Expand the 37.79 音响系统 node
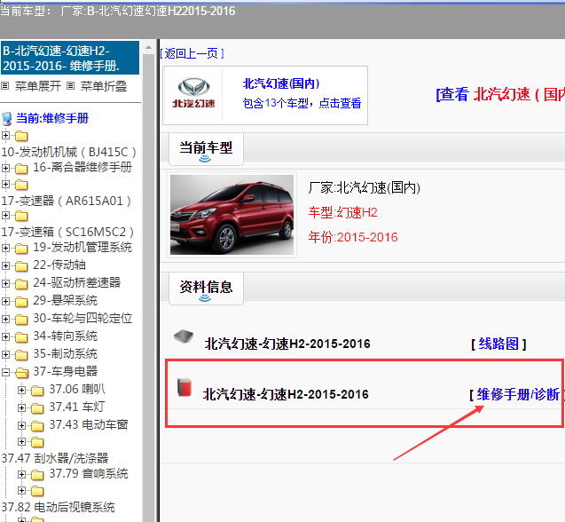 click(21, 474)
